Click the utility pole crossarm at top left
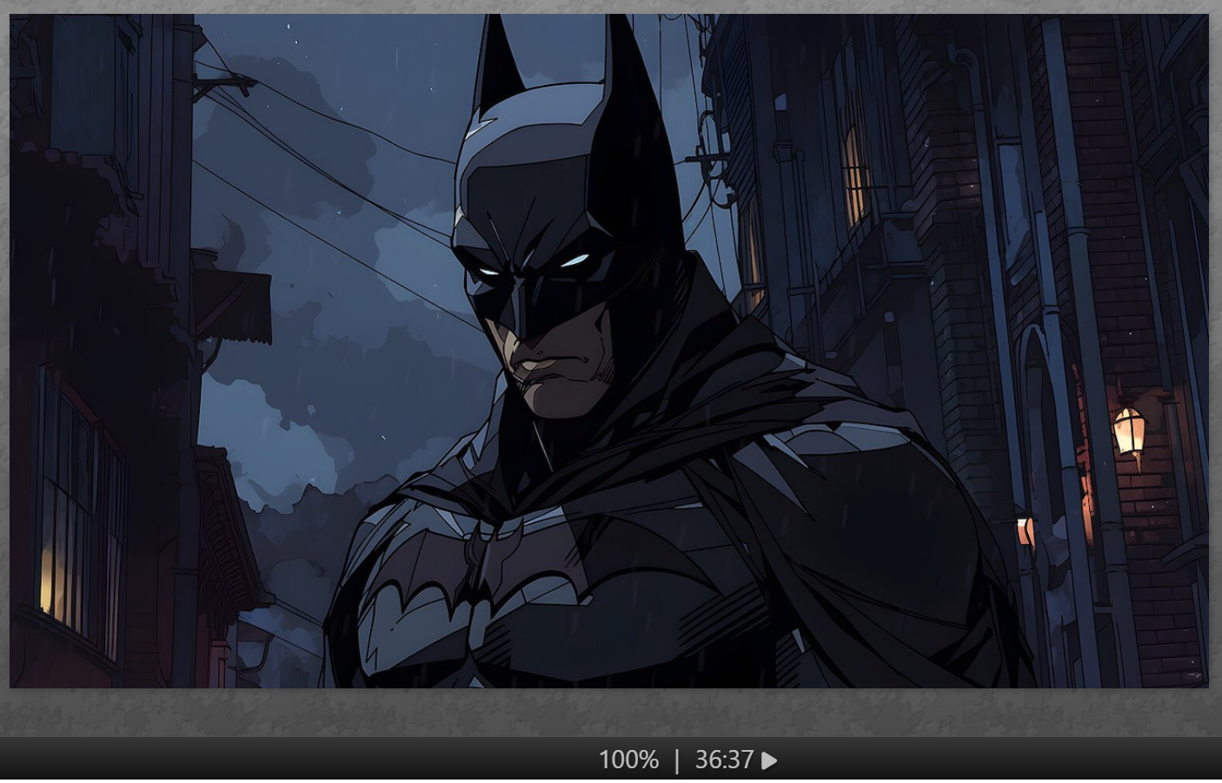Image resolution: width=1222 pixels, height=783 pixels. click(x=224, y=85)
